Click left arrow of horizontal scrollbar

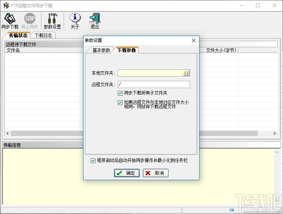[8, 133]
